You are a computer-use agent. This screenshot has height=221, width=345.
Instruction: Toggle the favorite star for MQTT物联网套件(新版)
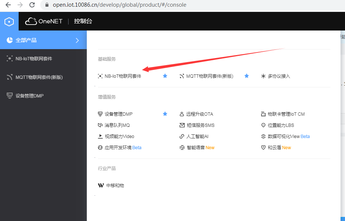pyautogui.click(x=247, y=76)
